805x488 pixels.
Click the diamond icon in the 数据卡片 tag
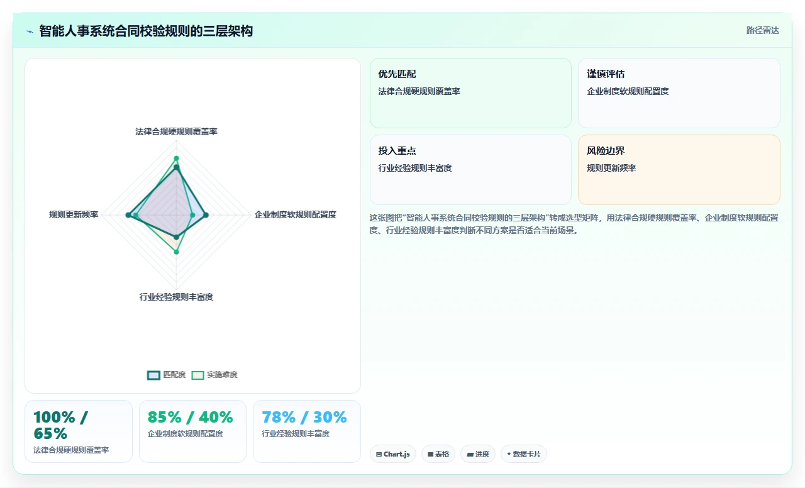coord(509,454)
